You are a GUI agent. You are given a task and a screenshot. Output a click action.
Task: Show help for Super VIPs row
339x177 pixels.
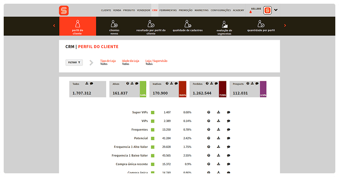[x=209, y=112]
